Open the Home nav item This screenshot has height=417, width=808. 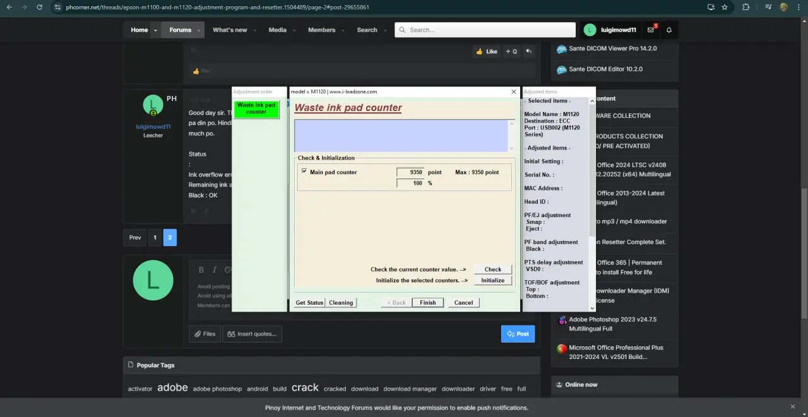coord(139,30)
